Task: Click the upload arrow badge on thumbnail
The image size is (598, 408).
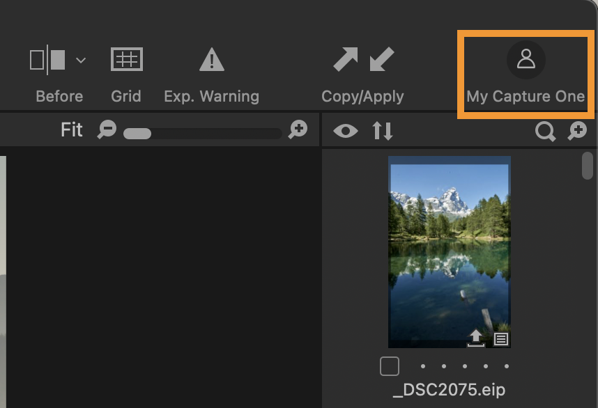Action: [x=475, y=338]
